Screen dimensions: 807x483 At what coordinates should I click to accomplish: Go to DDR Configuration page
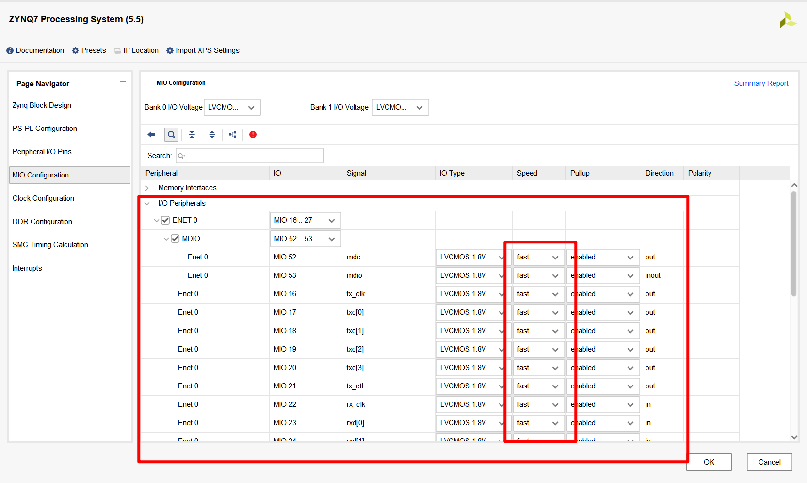click(x=42, y=222)
